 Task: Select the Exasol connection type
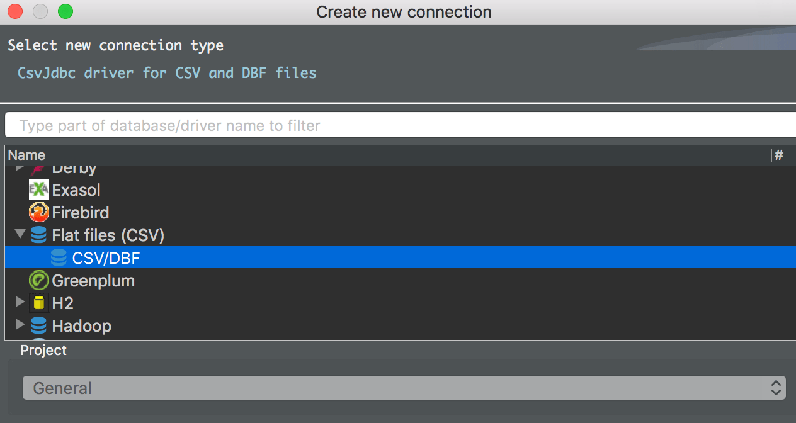(76, 189)
